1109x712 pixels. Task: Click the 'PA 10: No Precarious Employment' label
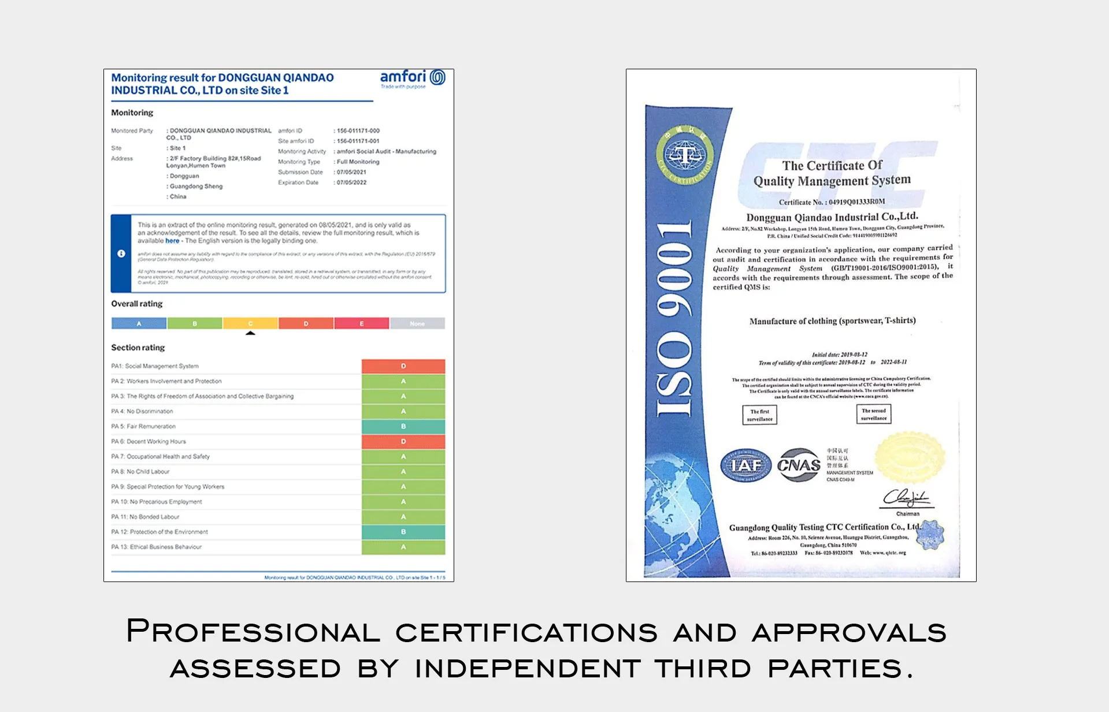coord(157,502)
